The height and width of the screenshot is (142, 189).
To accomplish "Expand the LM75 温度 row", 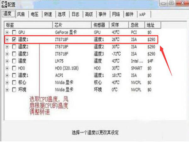I will click(7, 61).
